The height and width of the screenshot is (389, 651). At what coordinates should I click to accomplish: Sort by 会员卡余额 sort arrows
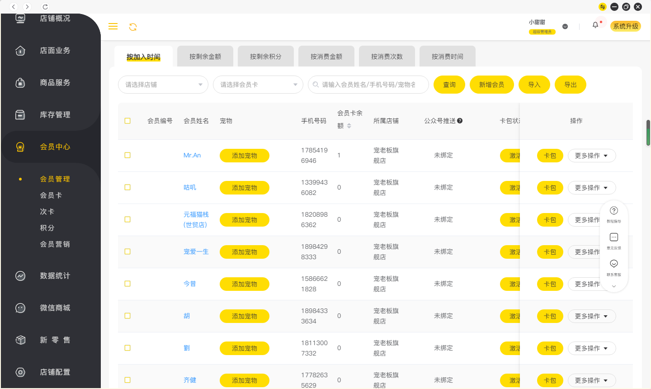pos(349,126)
